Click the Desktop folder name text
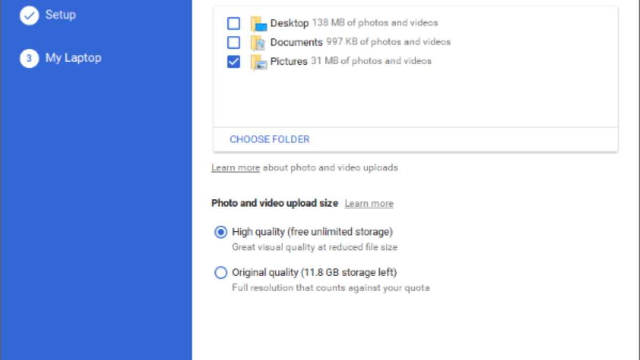The image size is (640, 360). pyautogui.click(x=289, y=23)
